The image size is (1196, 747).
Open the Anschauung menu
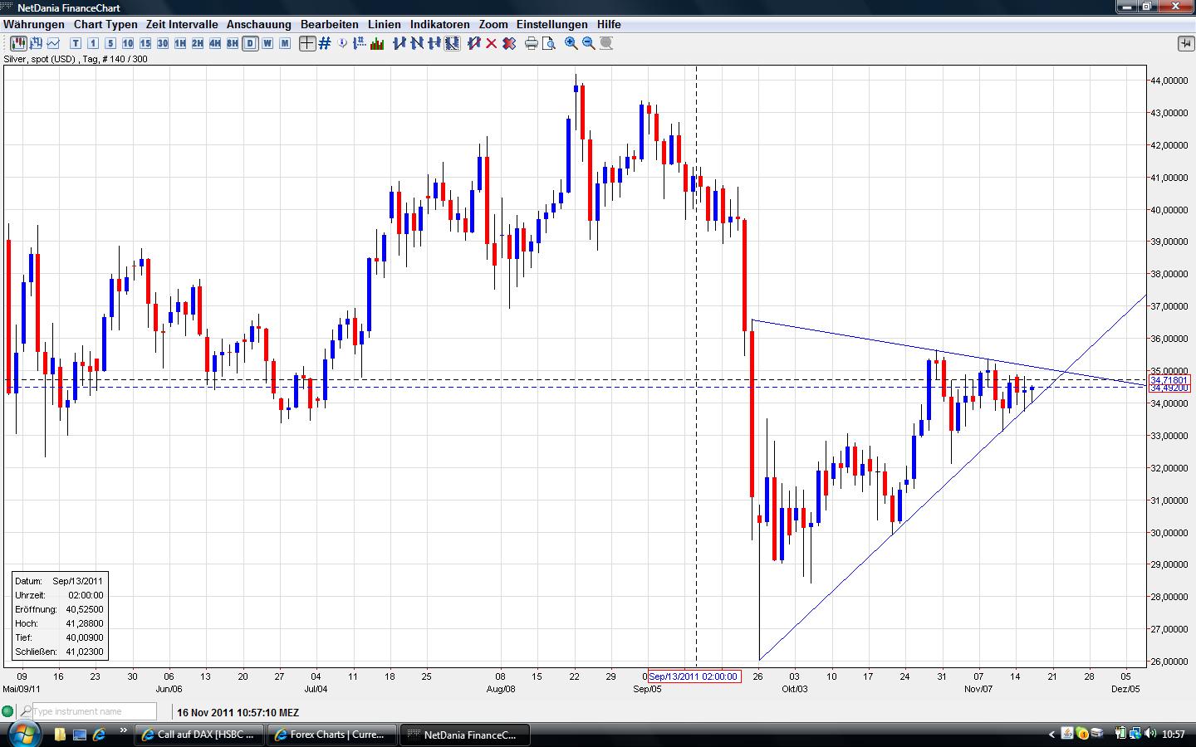259,24
